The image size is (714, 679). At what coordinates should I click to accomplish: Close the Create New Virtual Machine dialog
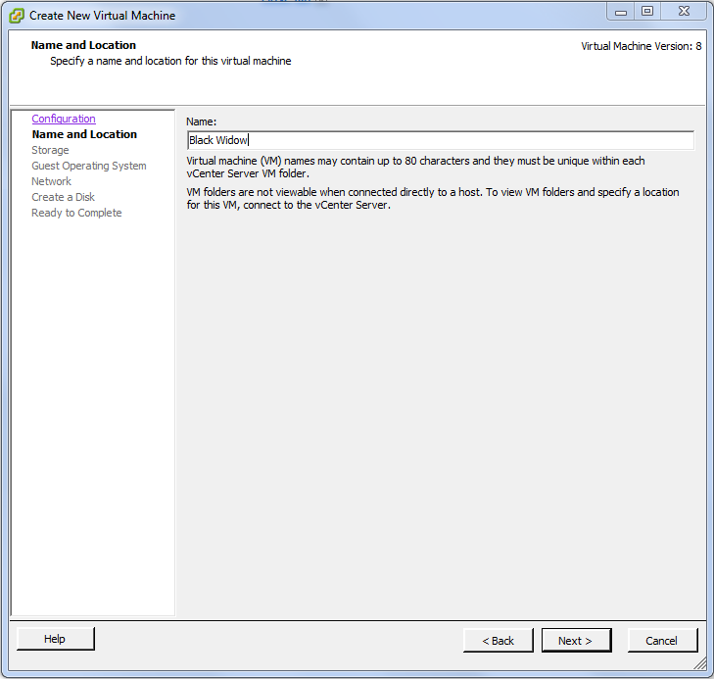[x=683, y=11]
